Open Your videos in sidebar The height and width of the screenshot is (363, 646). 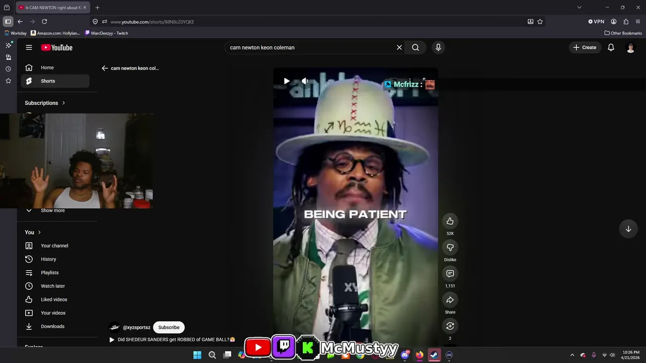55,313
